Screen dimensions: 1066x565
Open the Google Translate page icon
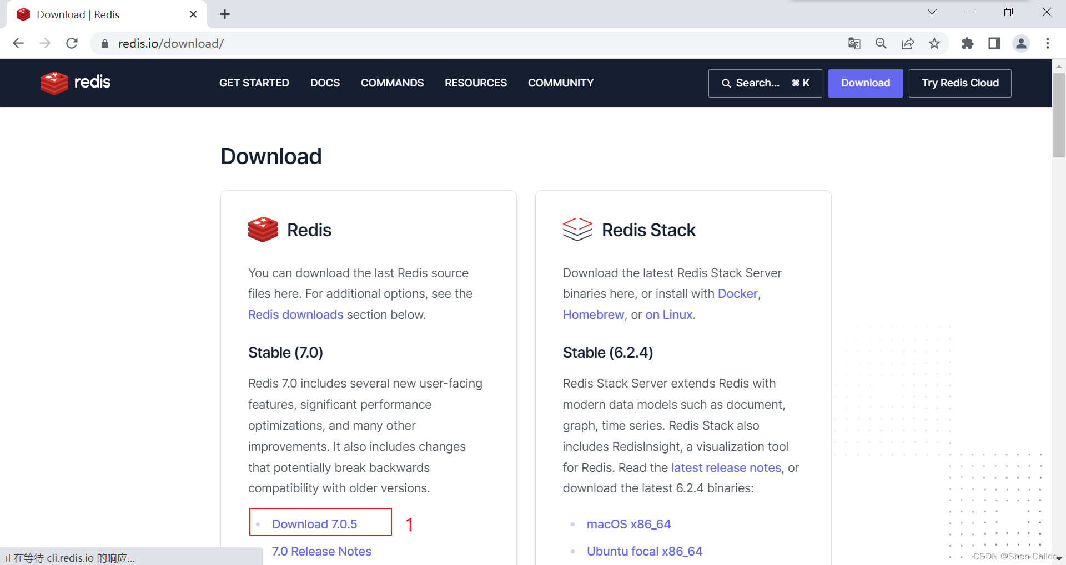pyautogui.click(x=854, y=43)
